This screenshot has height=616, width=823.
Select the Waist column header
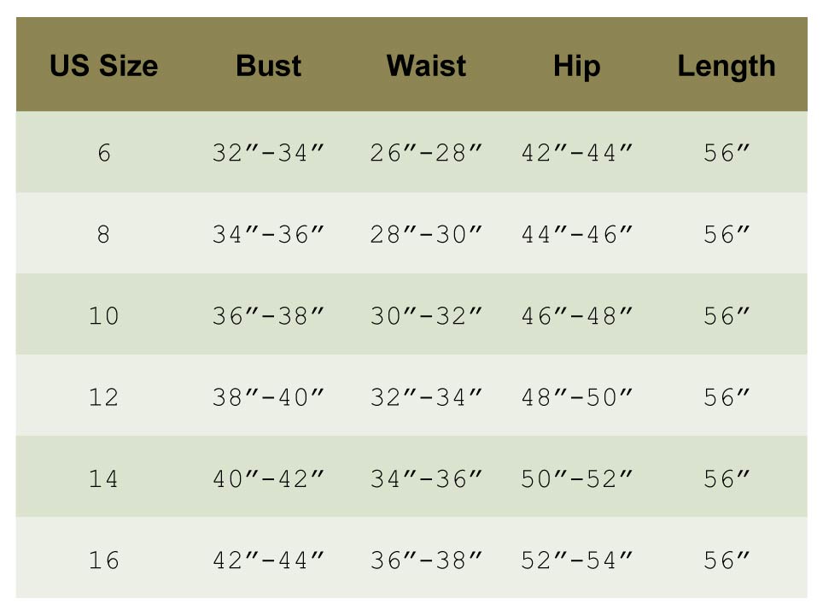point(426,66)
